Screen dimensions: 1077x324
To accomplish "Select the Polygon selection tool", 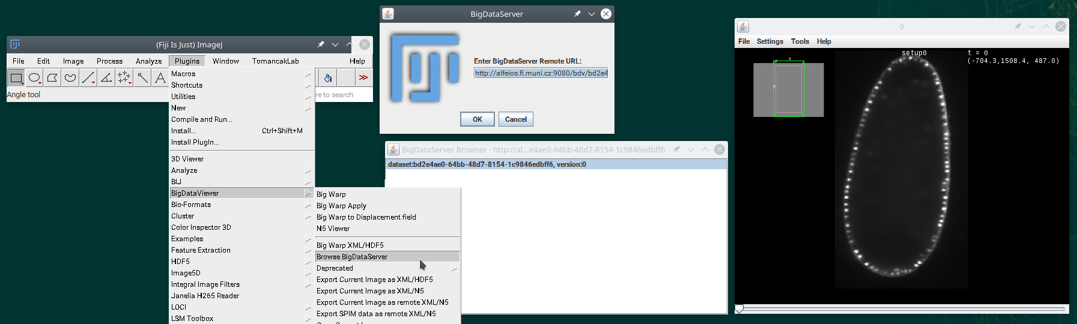I will pyautogui.click(x=52, y=77).
